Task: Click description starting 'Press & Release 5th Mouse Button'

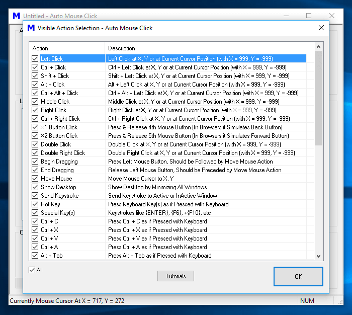Action: click(x=199, y=136)
